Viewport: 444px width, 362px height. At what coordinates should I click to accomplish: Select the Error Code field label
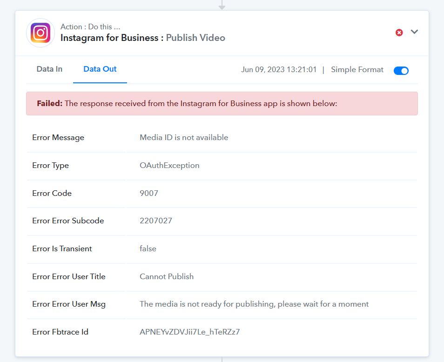[x=52, y=193]
